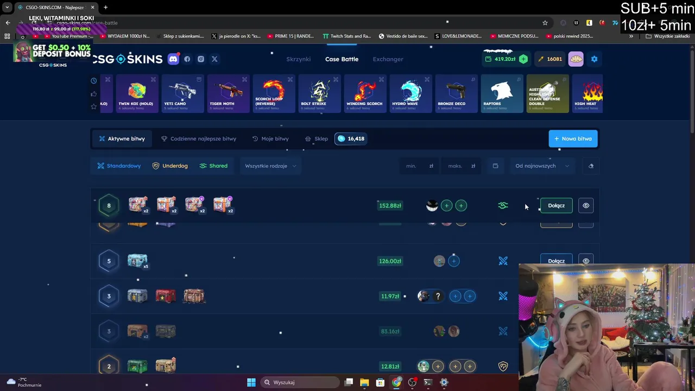Watch the 152.88zł battle via eye icon
The width and height of the screenshot is (695, 391).
click(x=586, y=205)
